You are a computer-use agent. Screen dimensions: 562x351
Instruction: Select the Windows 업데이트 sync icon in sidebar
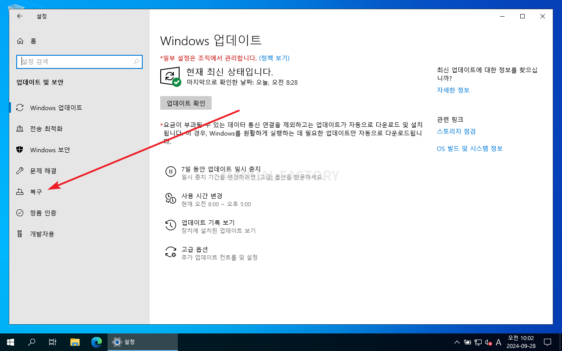(20, 107)
